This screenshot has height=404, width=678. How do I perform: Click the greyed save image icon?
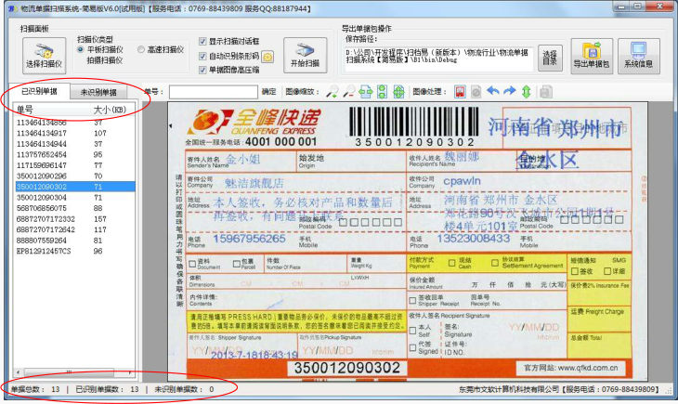[x=546, y=92]
